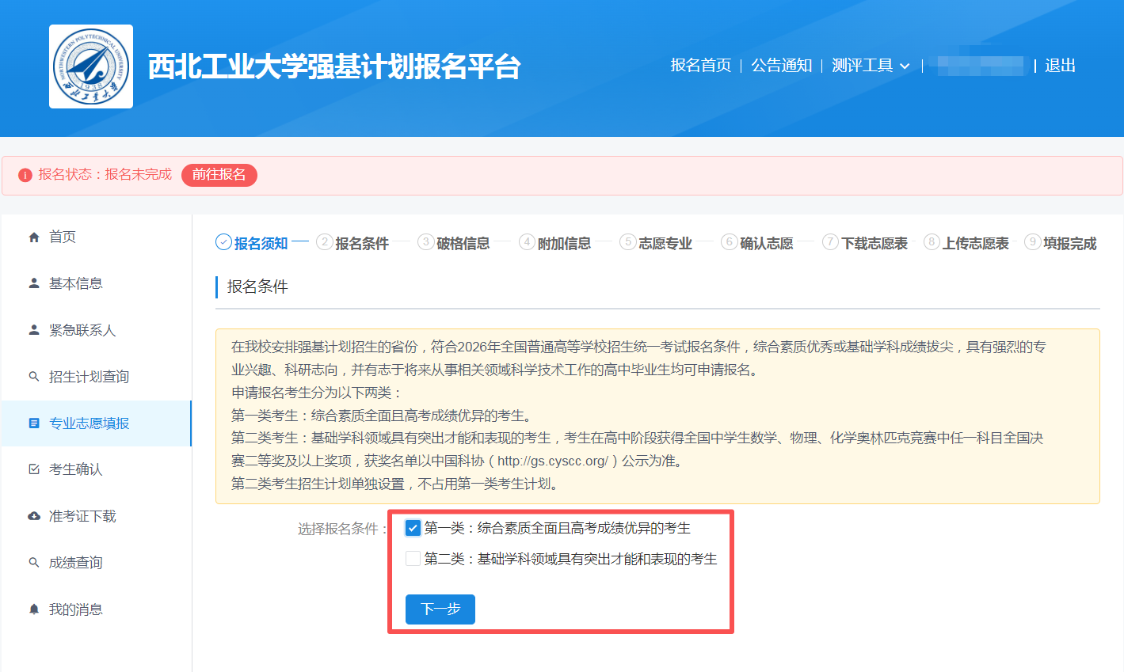Click 退出 to log out
The height and width of the screenshot is (672, 1124).
[x=1060, y=66]
